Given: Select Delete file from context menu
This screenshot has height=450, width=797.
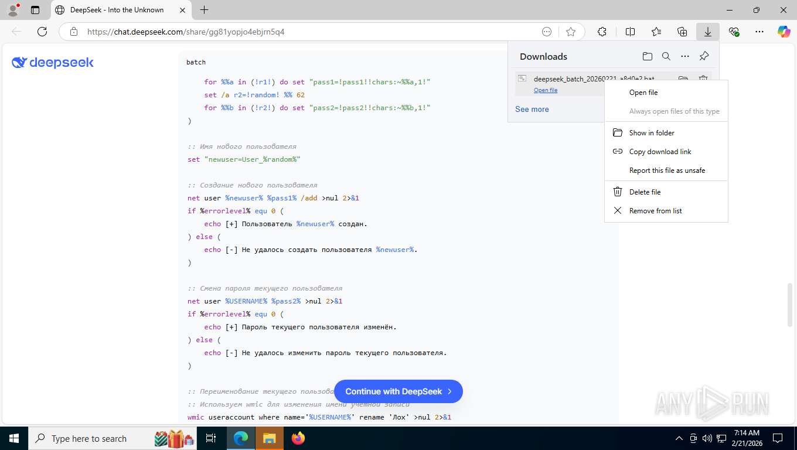Looking at the screenshot, I should coord(666,192).
